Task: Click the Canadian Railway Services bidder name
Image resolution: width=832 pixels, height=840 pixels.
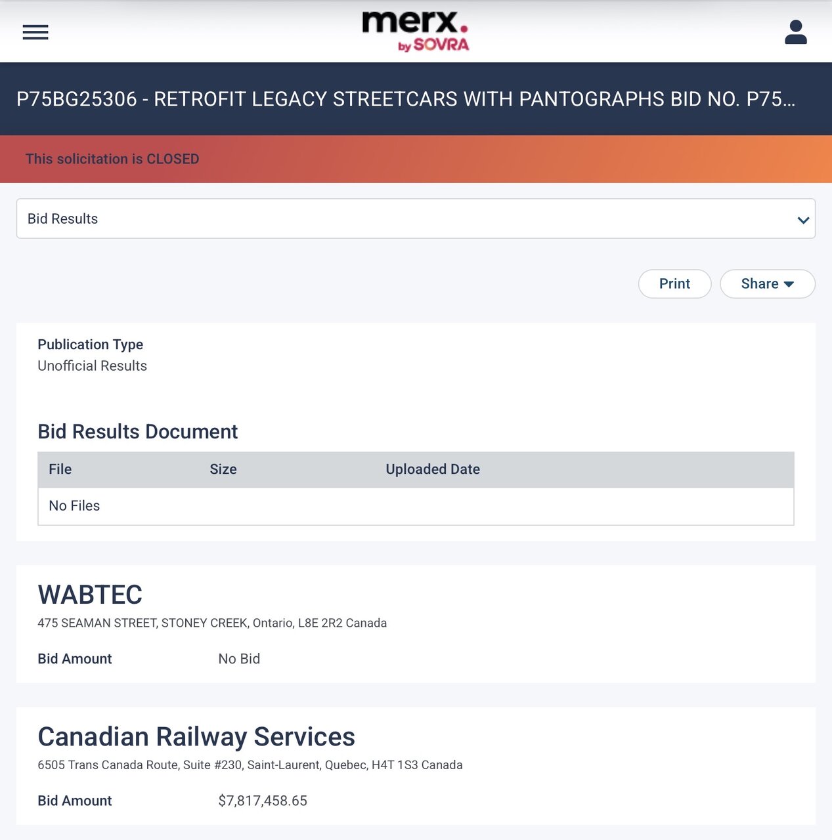Action: [x=196, y=737]
